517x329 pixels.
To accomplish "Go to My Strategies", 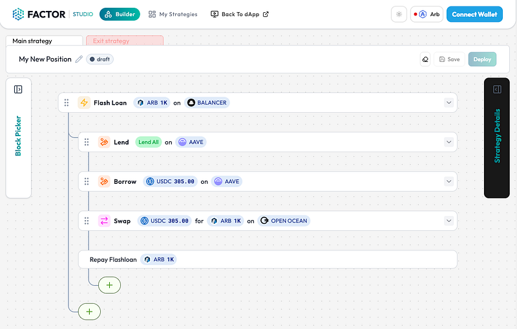I will coord(173,14).
